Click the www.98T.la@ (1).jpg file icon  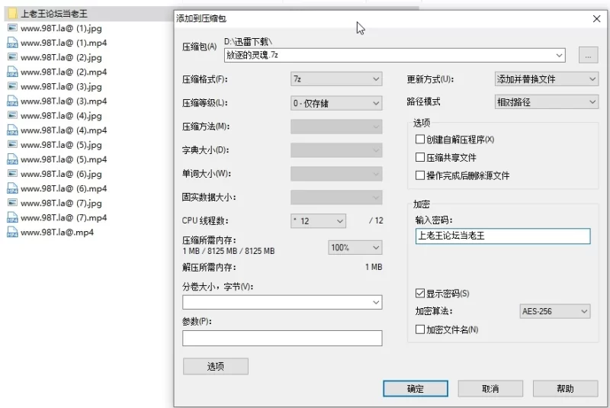pos(12,28)
